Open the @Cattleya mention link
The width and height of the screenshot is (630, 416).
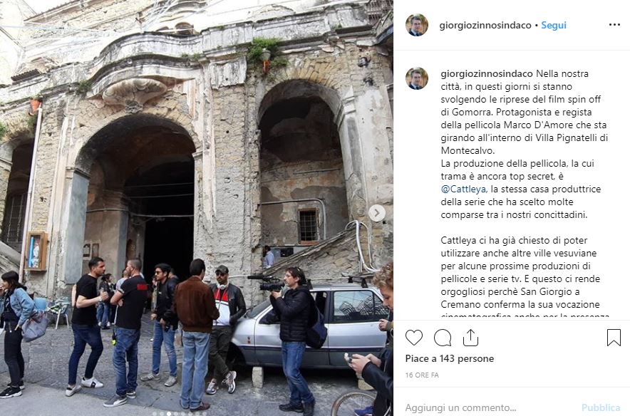click(464, 189)
